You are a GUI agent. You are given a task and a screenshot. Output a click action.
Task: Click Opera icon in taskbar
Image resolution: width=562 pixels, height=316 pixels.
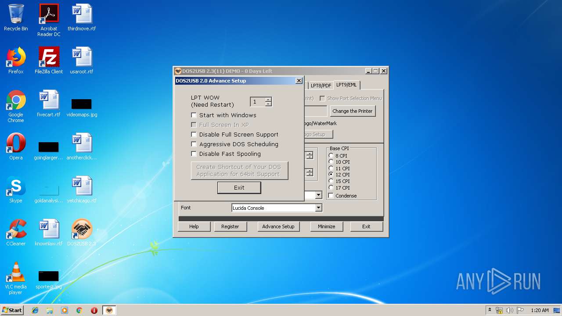[x=94, y=310]
